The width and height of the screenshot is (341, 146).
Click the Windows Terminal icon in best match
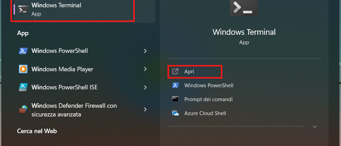pos(23,9)
